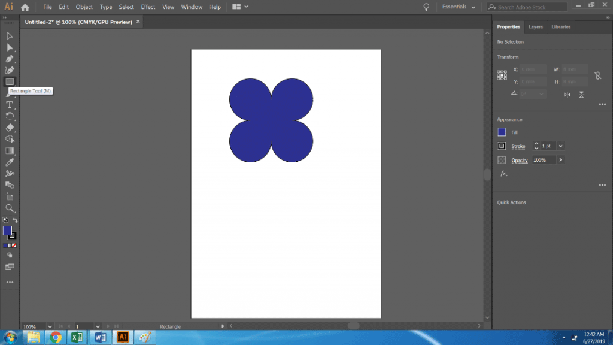Choose the Zoom tool magnifier
The width and height of the screenshot is (613, 345).
[x=9, y=208]
